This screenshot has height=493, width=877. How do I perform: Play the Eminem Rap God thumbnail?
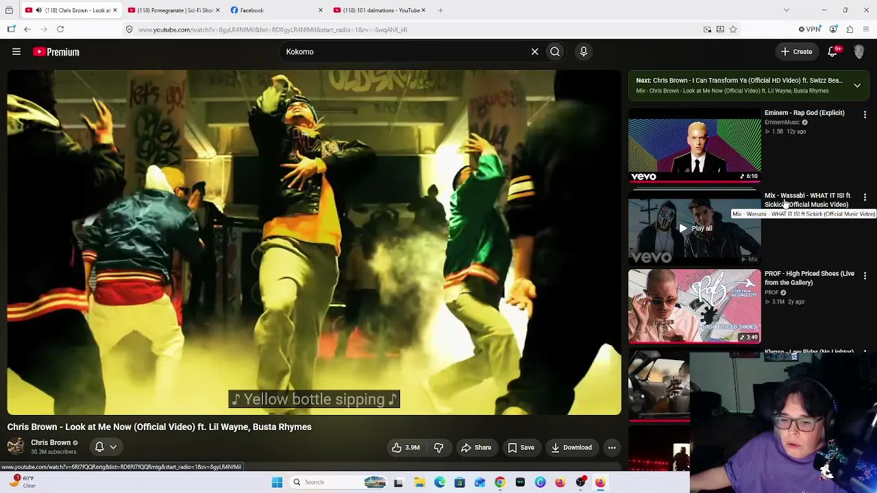click(x=695, y=146)
